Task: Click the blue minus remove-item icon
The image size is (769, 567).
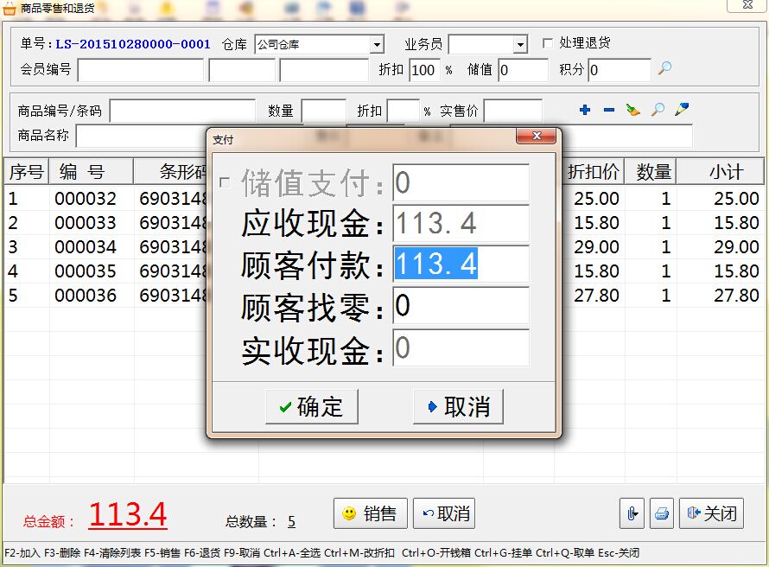Action: [609, 110]
